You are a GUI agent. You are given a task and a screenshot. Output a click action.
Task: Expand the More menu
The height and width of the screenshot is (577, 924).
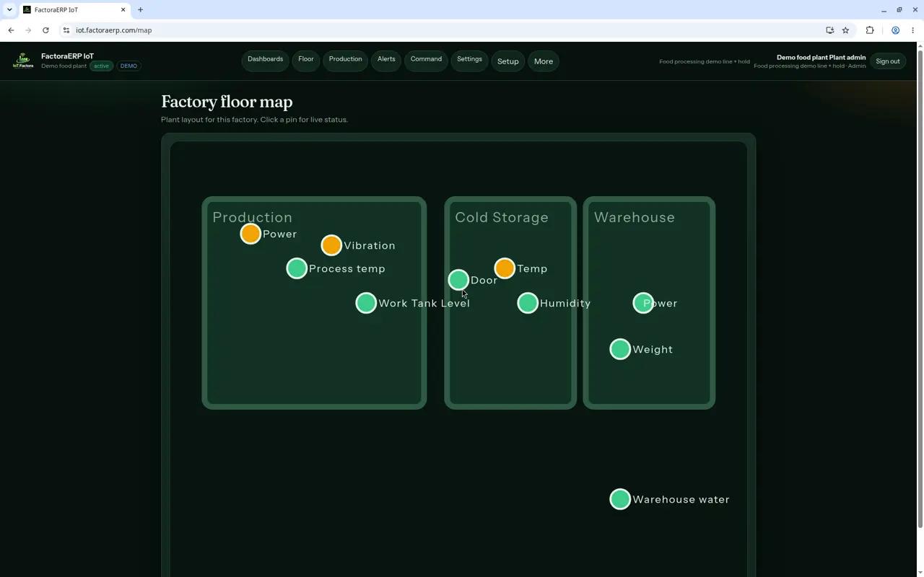pyautogui.click(x=544, y=61)
